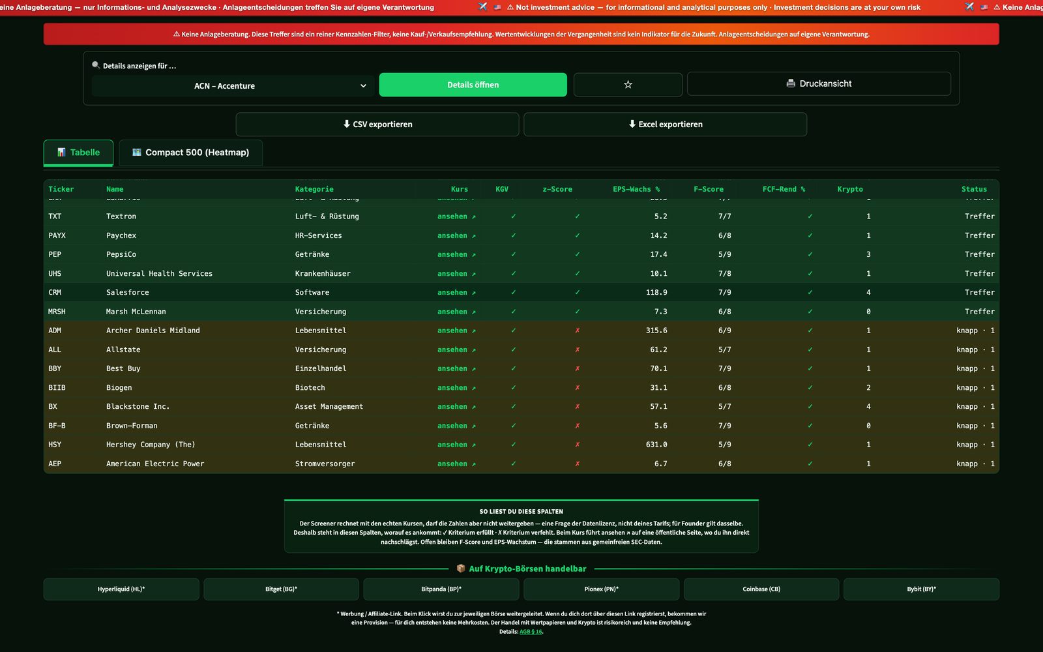Screen dimensions: 1043x652
Task: Sort by Kategorie column header
Action: [x=314, y=189]
